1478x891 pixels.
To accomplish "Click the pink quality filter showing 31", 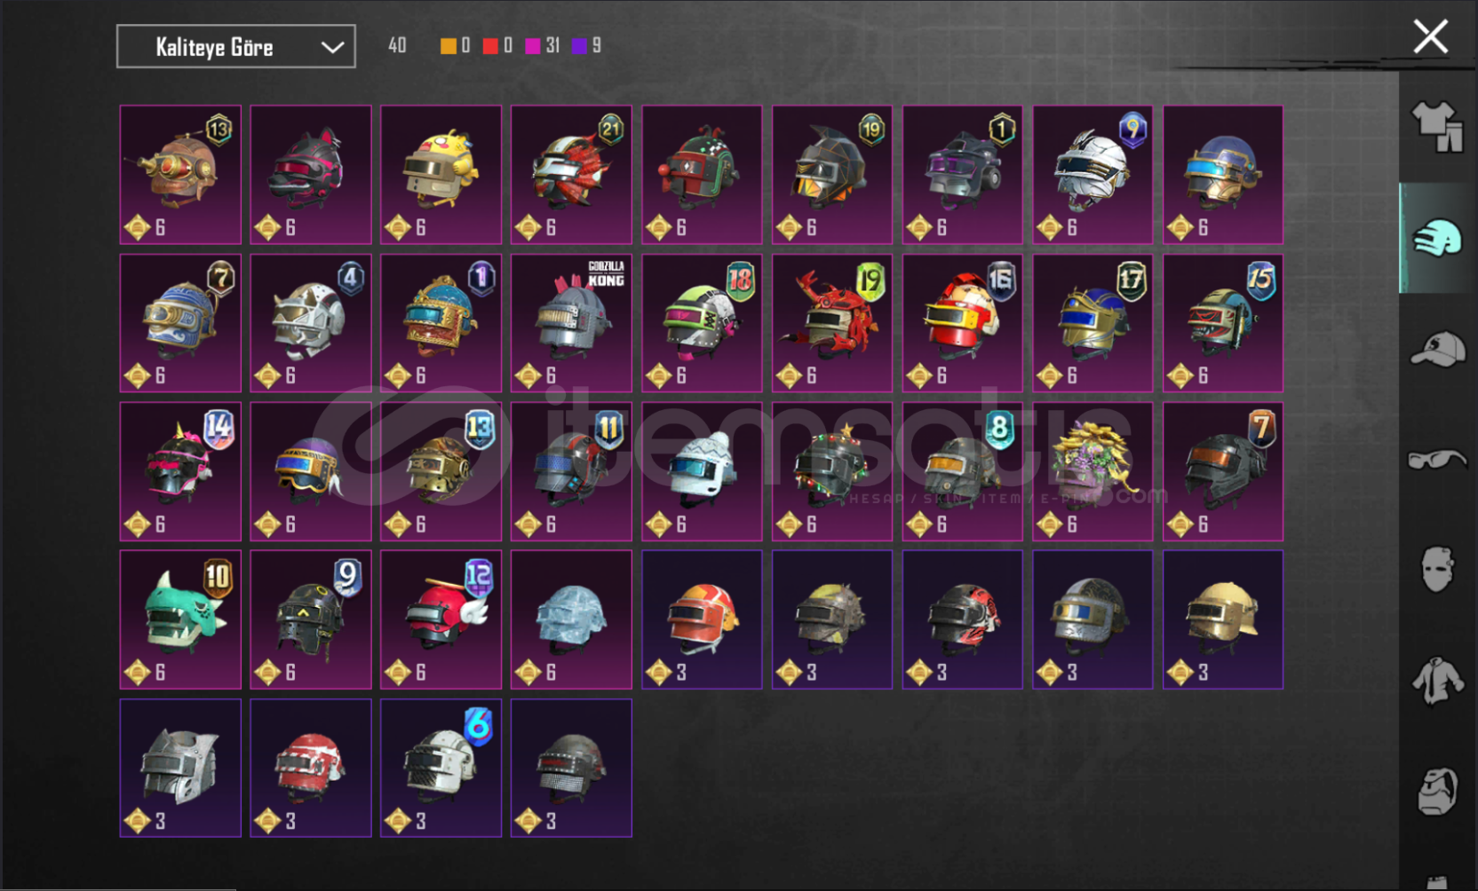I will point(542,46).
